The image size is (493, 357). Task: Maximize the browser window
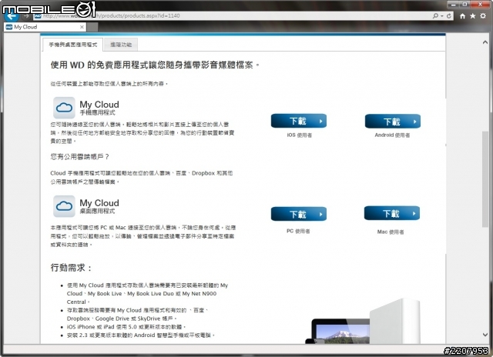pos(464,5)
